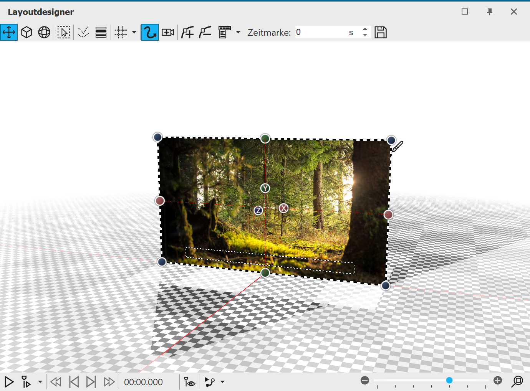The width and height of the screenshot is (530, 391).
Task: Open the motion path options dropdown
Action: point(222,382)
